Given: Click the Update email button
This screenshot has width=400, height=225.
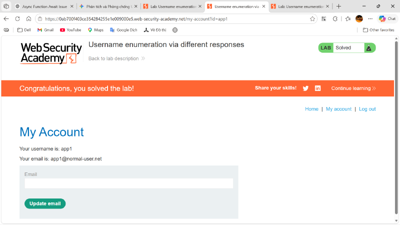Looking at the screenshot, I should click(45, 203).
